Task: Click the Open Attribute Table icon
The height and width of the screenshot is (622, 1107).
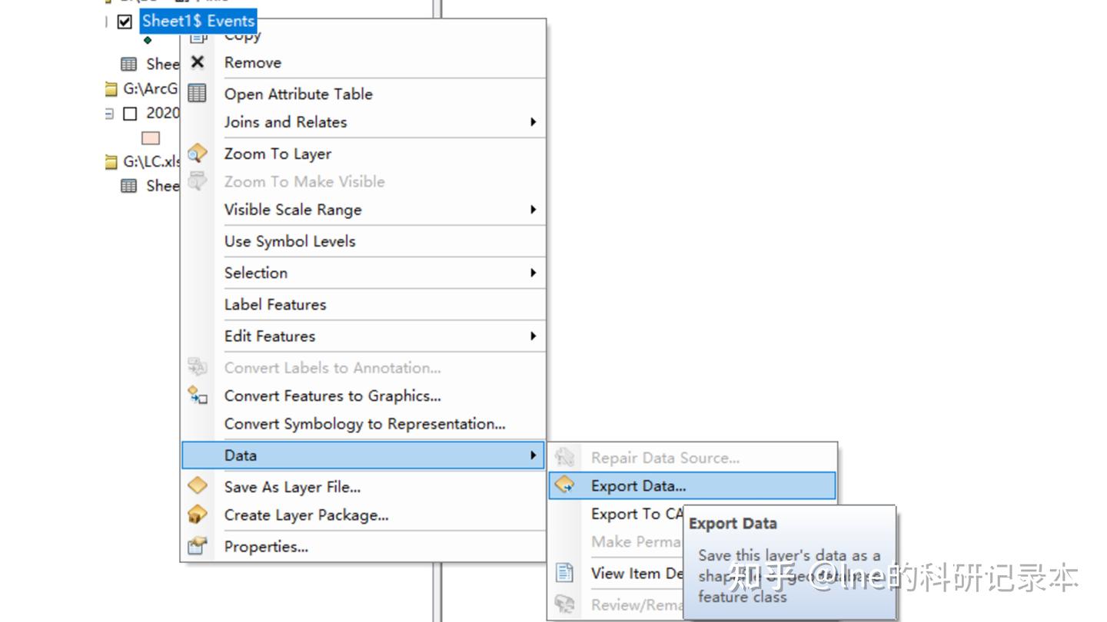Action: [x=198, y=94]
